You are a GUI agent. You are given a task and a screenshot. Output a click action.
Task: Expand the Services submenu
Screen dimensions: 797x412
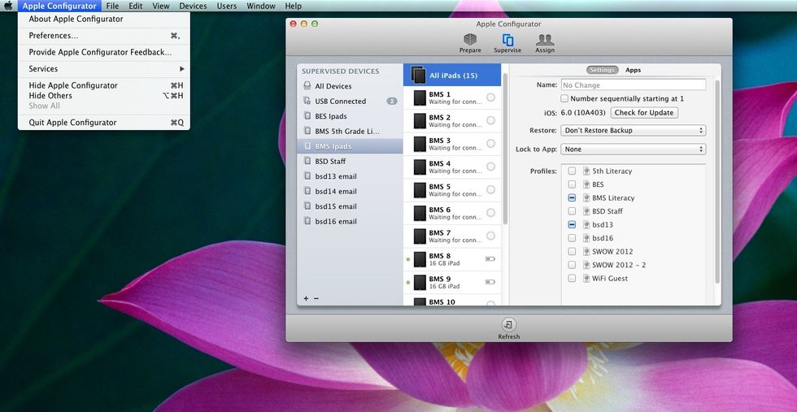click(104, 68)
